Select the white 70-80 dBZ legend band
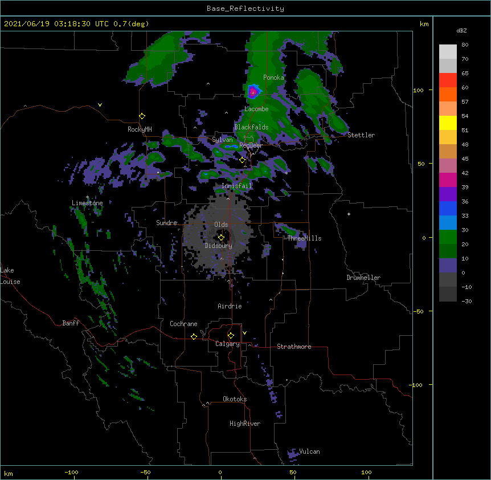The height and width of the screenshot is (480, 491). click(448, 52)
